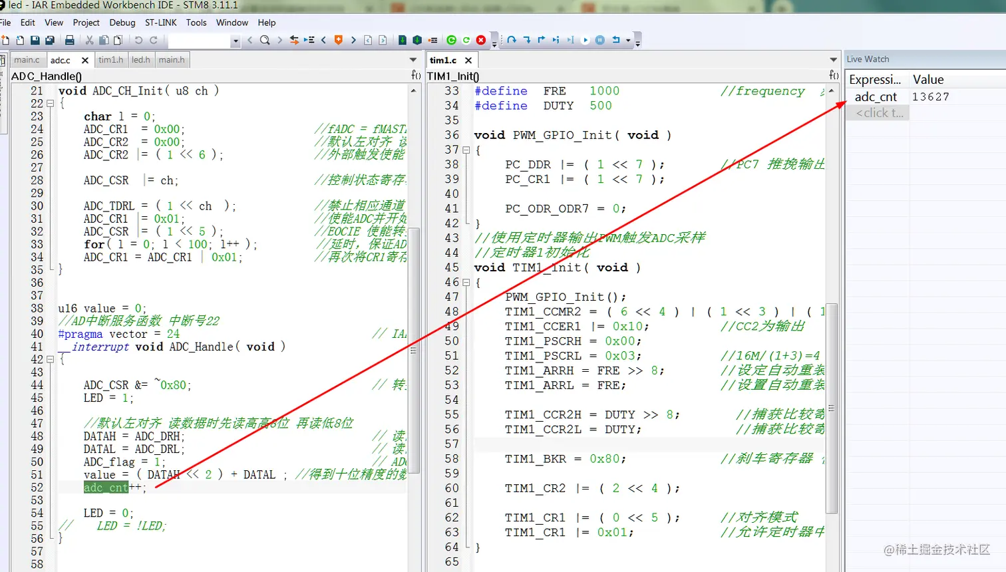Click the Save All toolbar icon
Viewport: 1006px width, 572px height.
coord(50,40)
